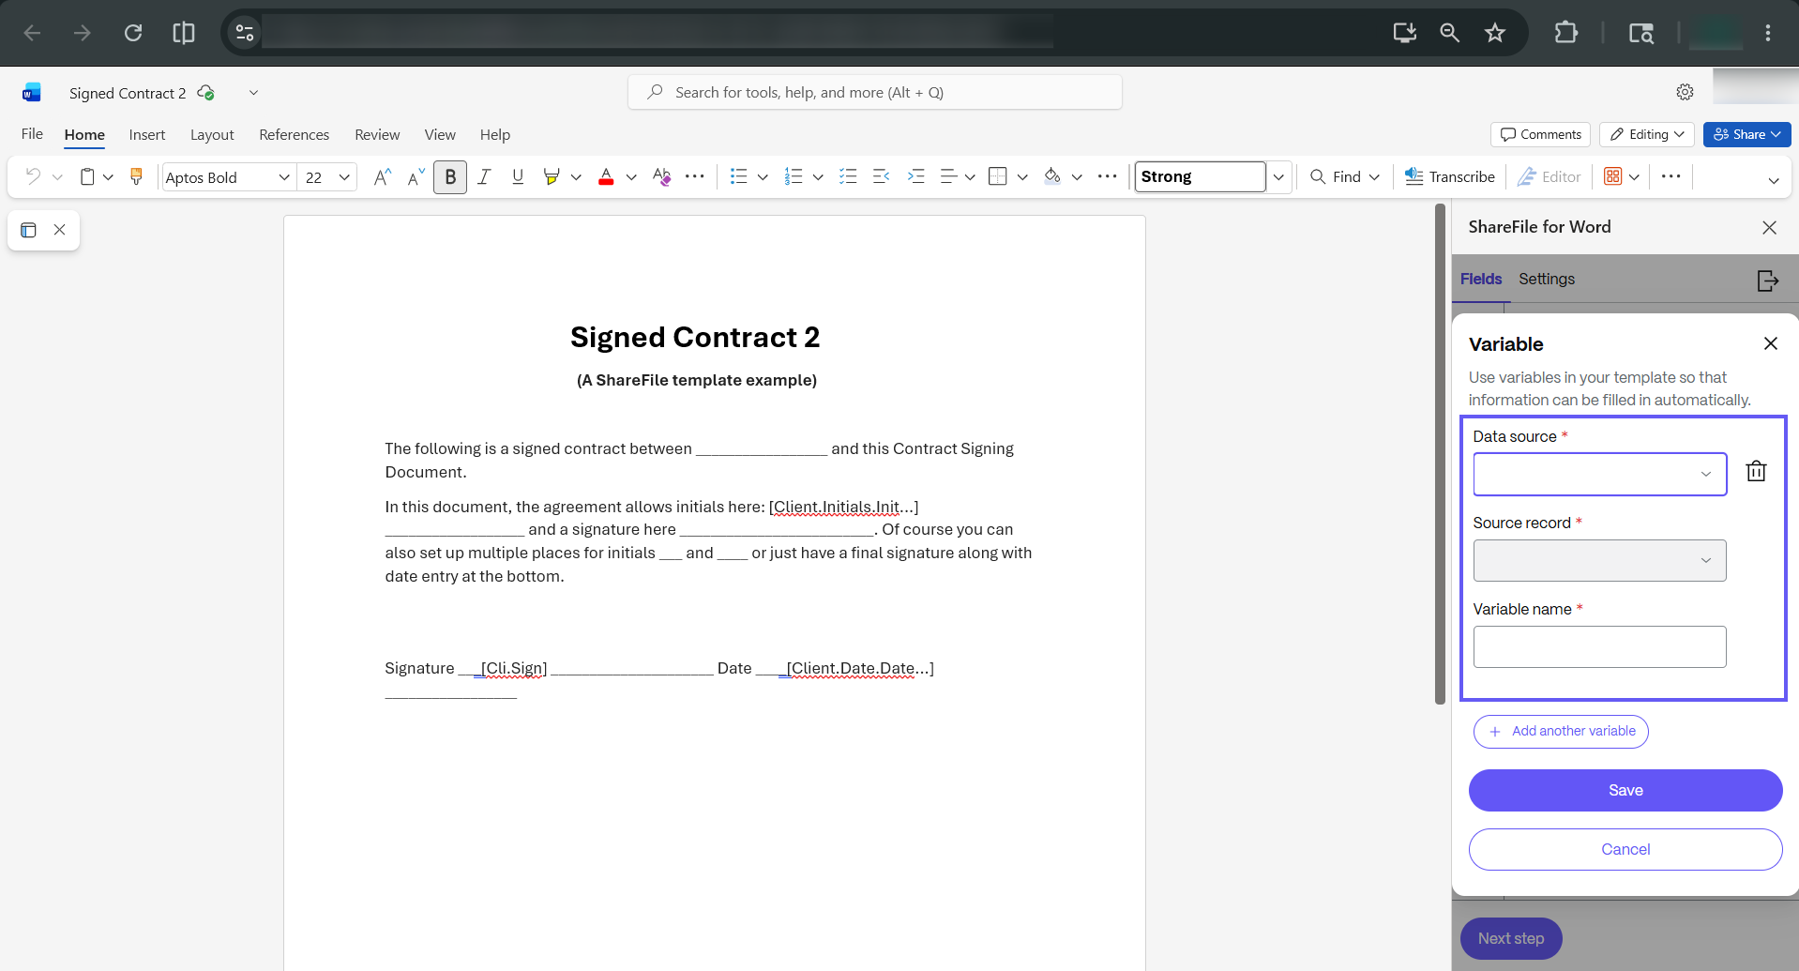Click the Shading paint bucket icon
This screenshot has width=1799, height=971.
tap(1052, 176)
